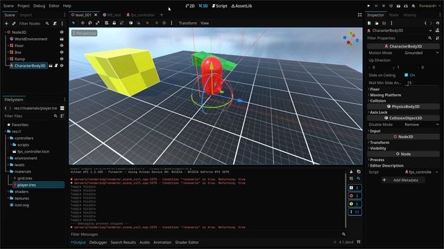Go to previous object in Inspector history

pos(425,23)
